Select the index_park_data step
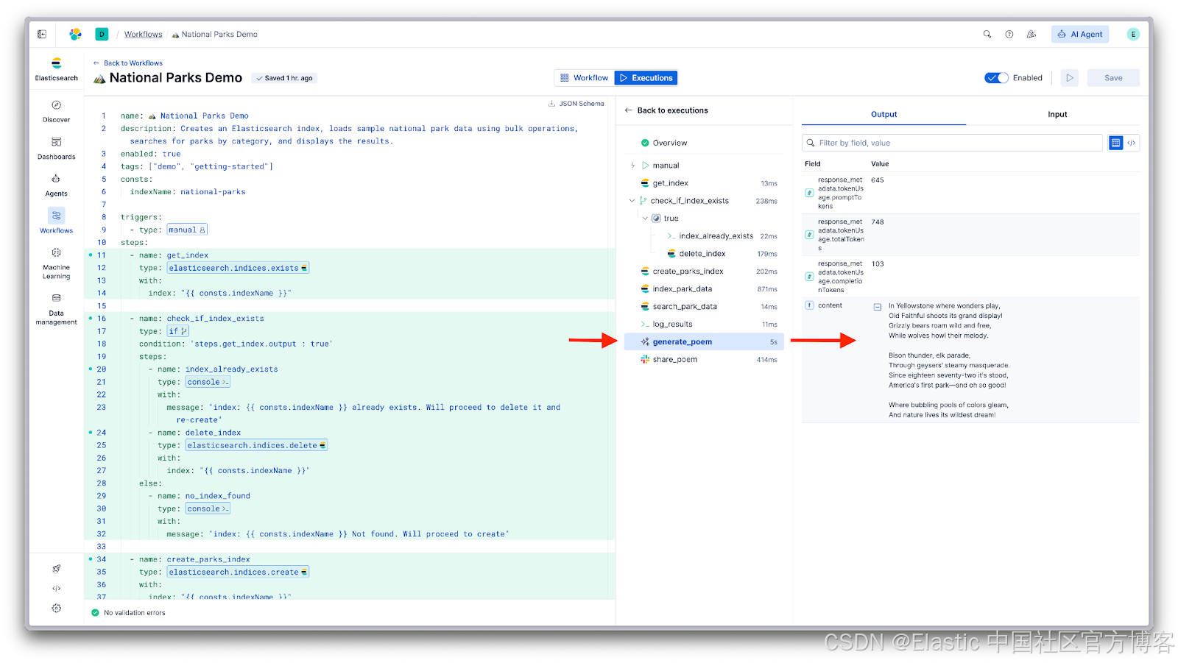Viewport: 1178px width, 663px height. [704, 289]
